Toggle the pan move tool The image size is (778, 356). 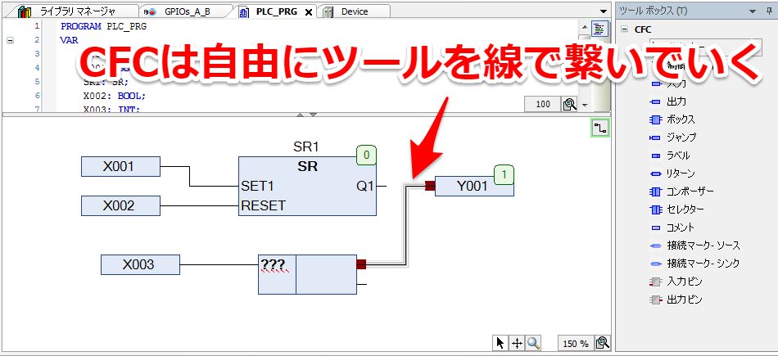pyautogui.click(x=517, y=344)
